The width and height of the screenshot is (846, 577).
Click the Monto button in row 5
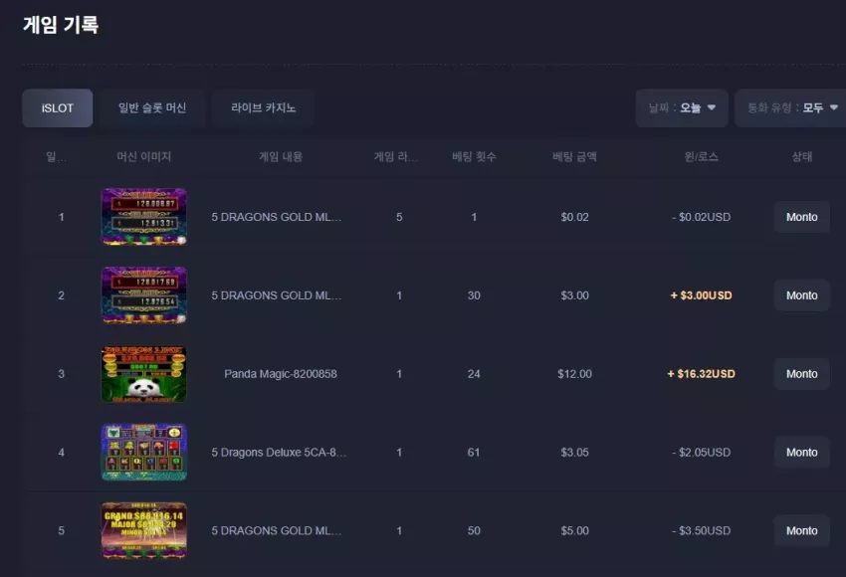tap(802, 530)
